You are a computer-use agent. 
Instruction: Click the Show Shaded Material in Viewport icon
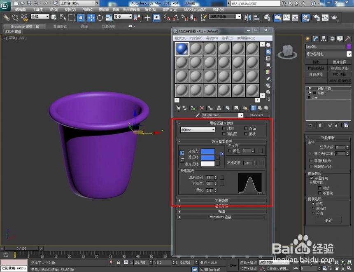click(245, 108)
